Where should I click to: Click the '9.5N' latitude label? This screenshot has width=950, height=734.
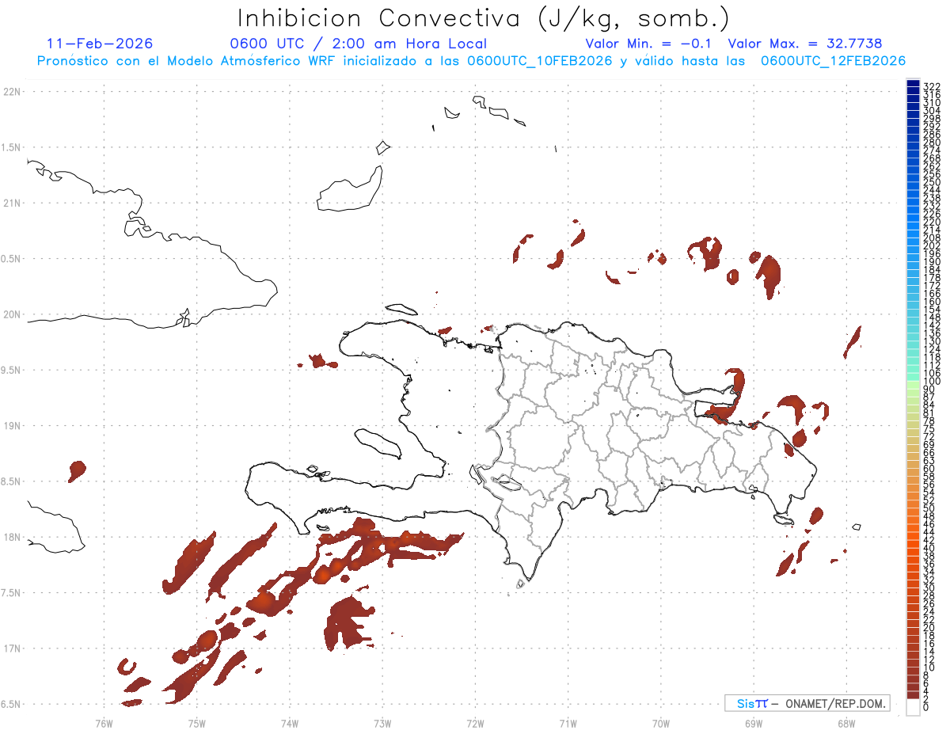coord(12,370)
